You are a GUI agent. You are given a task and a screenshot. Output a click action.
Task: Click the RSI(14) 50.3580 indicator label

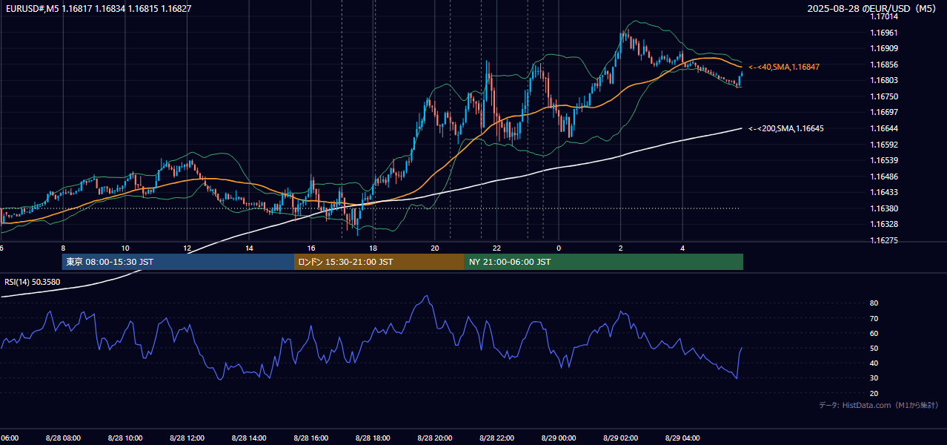pos(33,282)
